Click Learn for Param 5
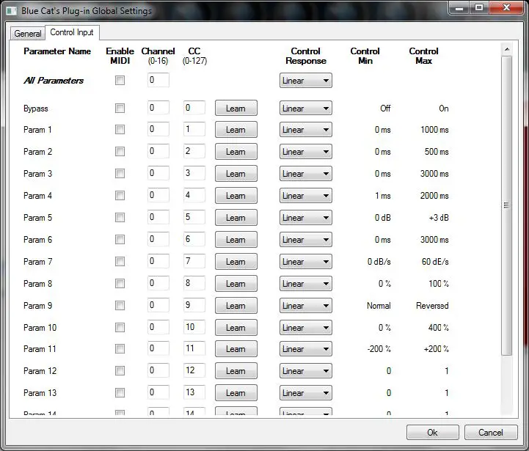The image size is (529, 451). [x=236, y=218]
